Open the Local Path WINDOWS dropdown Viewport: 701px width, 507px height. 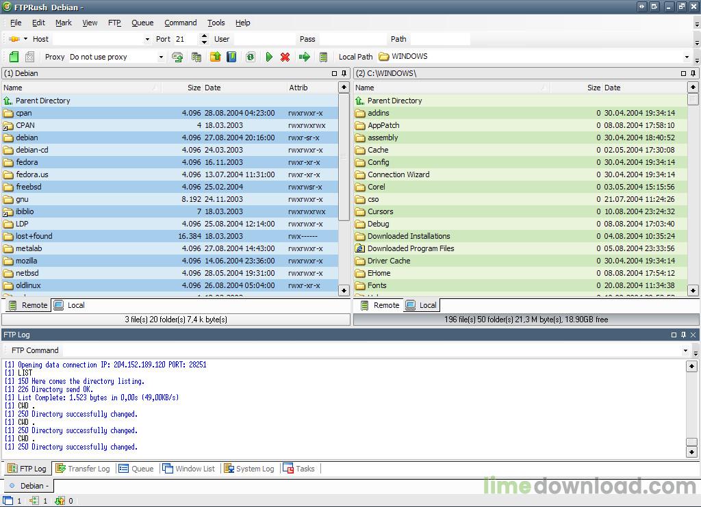pos(686,57)
